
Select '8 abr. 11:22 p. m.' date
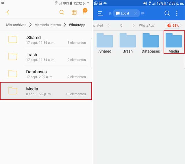click(39, 94)
